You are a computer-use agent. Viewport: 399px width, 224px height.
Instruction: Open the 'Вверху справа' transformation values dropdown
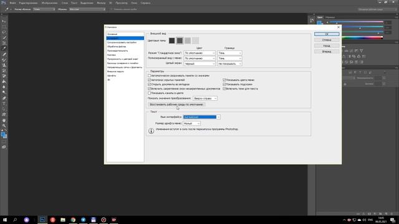point(205,98)
